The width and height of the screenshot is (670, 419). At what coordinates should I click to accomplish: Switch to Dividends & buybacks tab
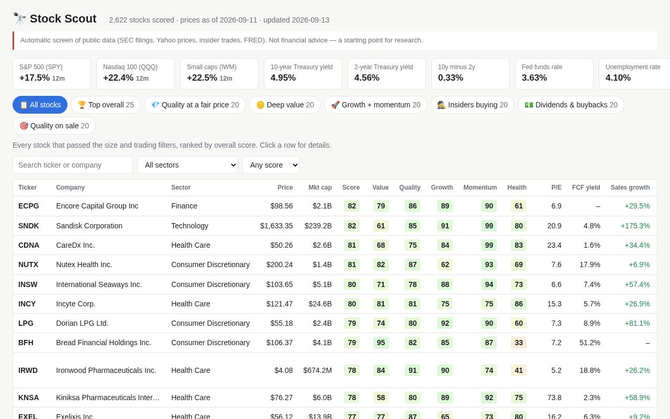(571, 105)
